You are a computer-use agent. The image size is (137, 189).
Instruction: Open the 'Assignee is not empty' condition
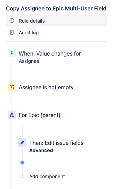coord(46,87)
